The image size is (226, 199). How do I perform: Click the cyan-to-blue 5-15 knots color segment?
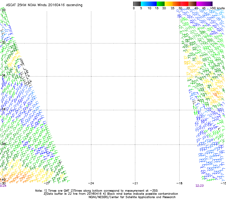[149, 4]
